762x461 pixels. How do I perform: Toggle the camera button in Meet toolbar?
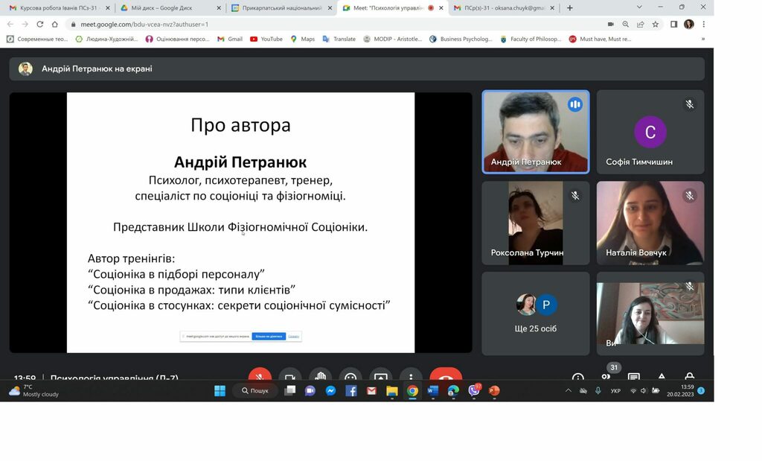point(289,376)
